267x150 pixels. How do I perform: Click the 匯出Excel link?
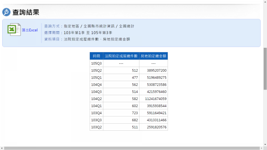tap(30, 30)
